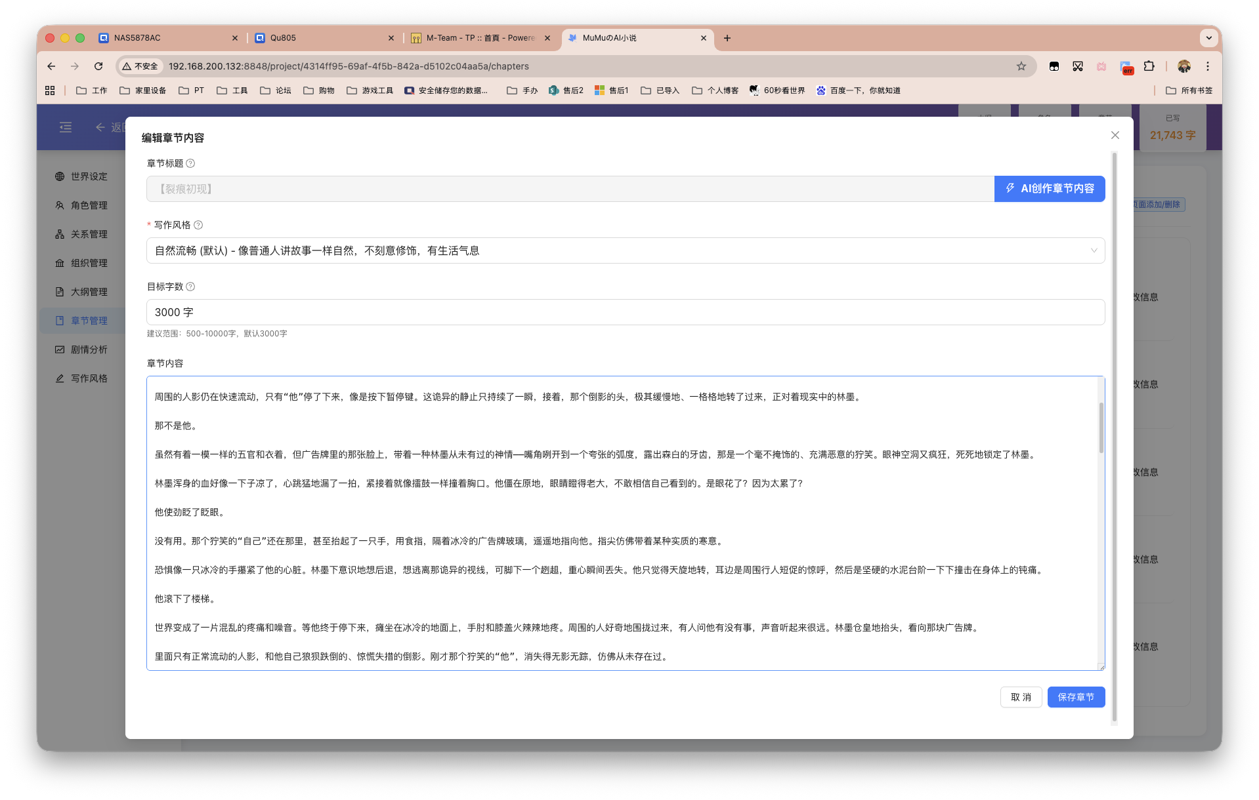This screenshot has height=800, width=1259.
Task: Click the browser reload page icon
Action: tap(98, 66)
